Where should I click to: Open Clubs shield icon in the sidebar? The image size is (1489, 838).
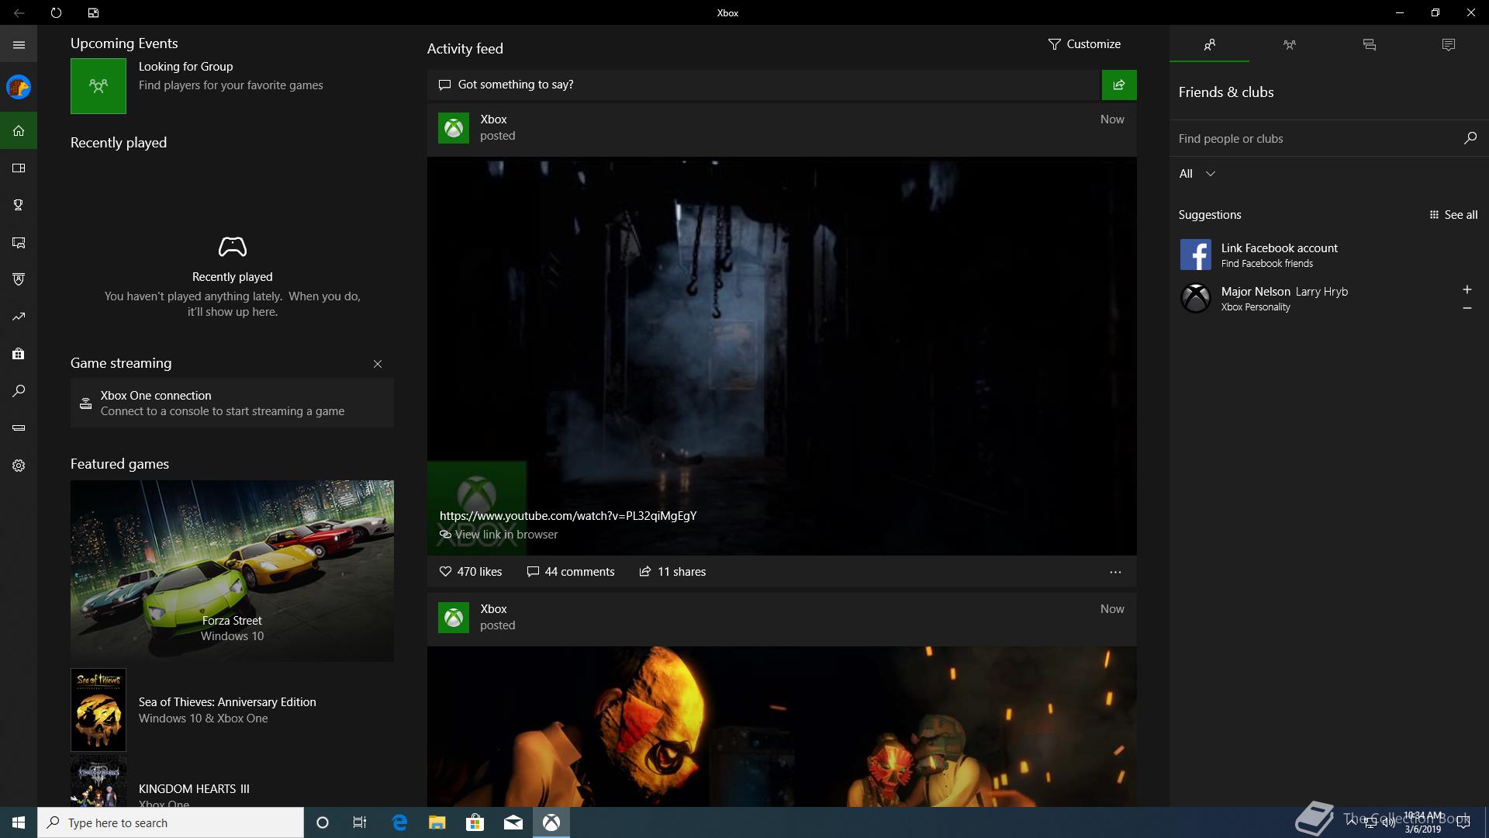pos(19,279)
